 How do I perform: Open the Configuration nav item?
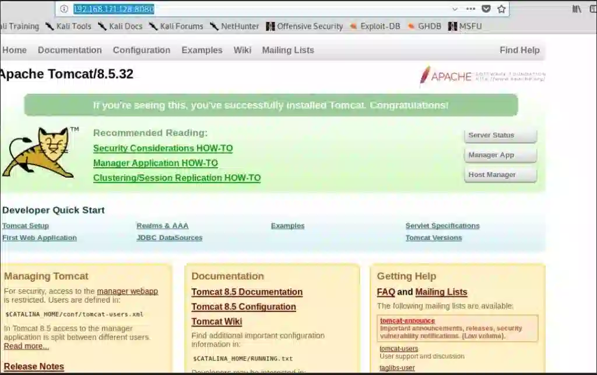[142, 50]
